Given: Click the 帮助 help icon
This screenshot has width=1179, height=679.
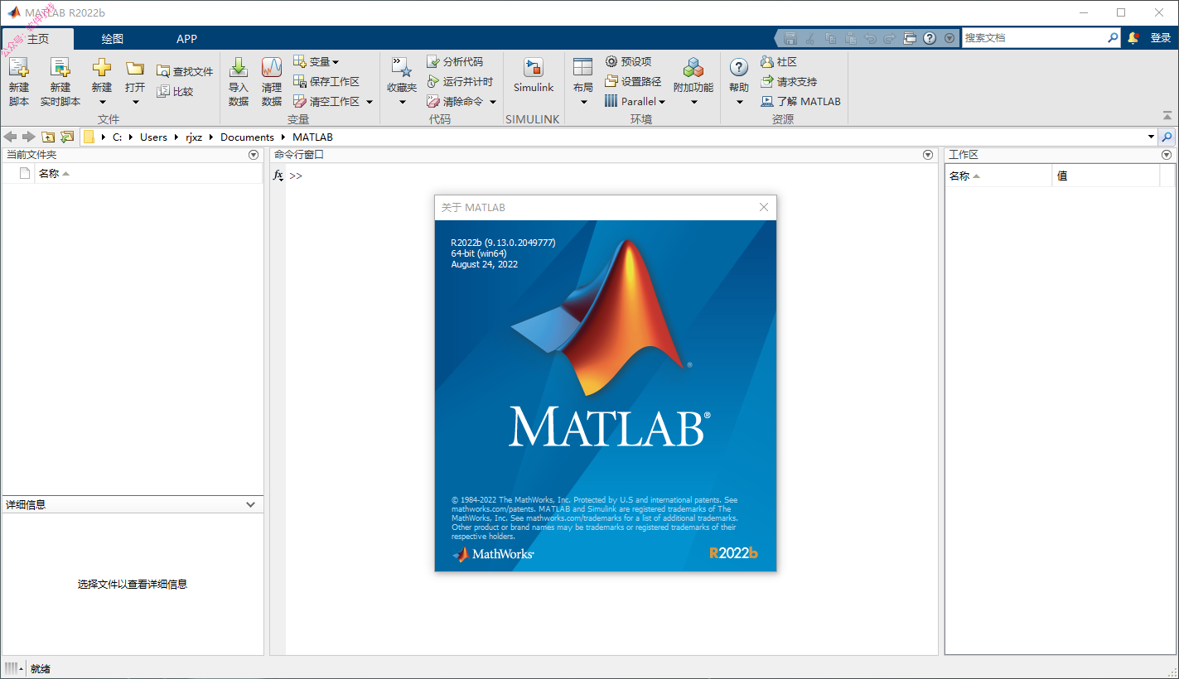Looking at the screenshot, I should [739, 69].
